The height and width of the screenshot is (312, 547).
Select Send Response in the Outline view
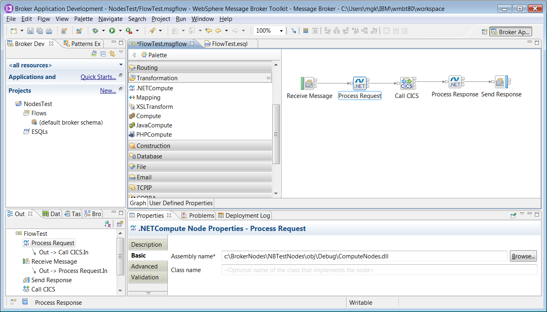pyautogui.click(x=48, y=280)
